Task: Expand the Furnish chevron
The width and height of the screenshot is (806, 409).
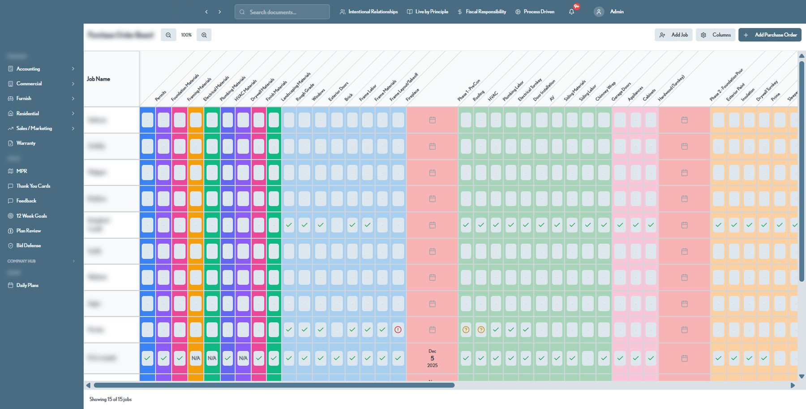Action: [x=73, y=99]
